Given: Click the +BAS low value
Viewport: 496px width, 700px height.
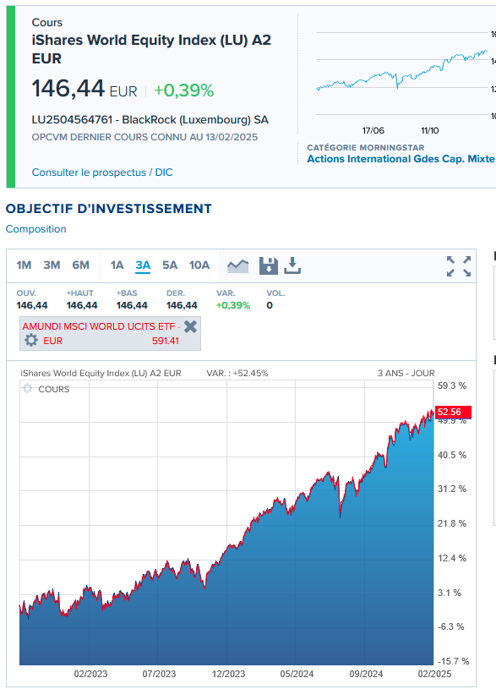Looking at the screenshot, I should [132, 305].
